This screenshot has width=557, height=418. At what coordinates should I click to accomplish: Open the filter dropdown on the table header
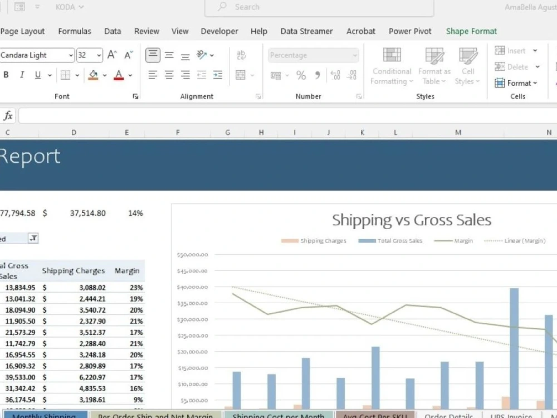tap(33, 238)
